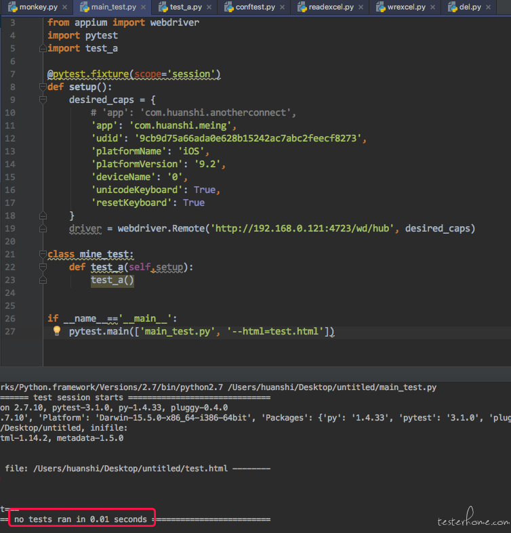
Task: Click the udid value string
Action: [x=247, y=138]
